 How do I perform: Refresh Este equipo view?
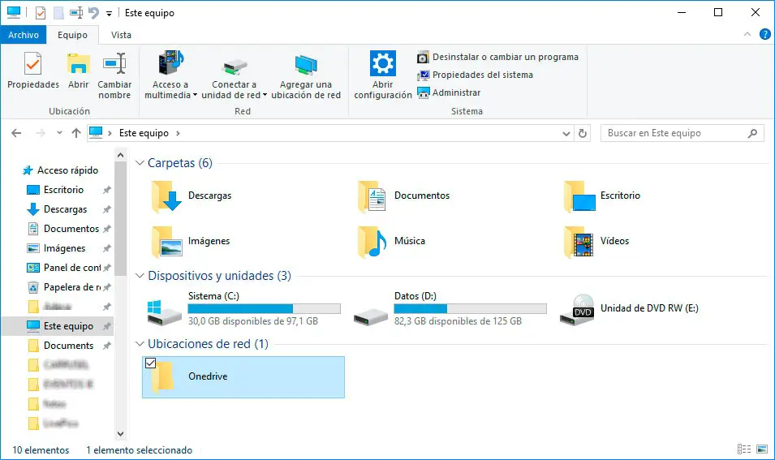pos(583,133)
